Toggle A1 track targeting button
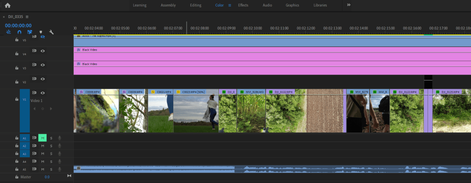The height and width of the screenshot is (183, 471). click(25, 138)
